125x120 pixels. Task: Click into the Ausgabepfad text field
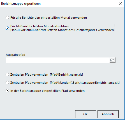(57, 60)
